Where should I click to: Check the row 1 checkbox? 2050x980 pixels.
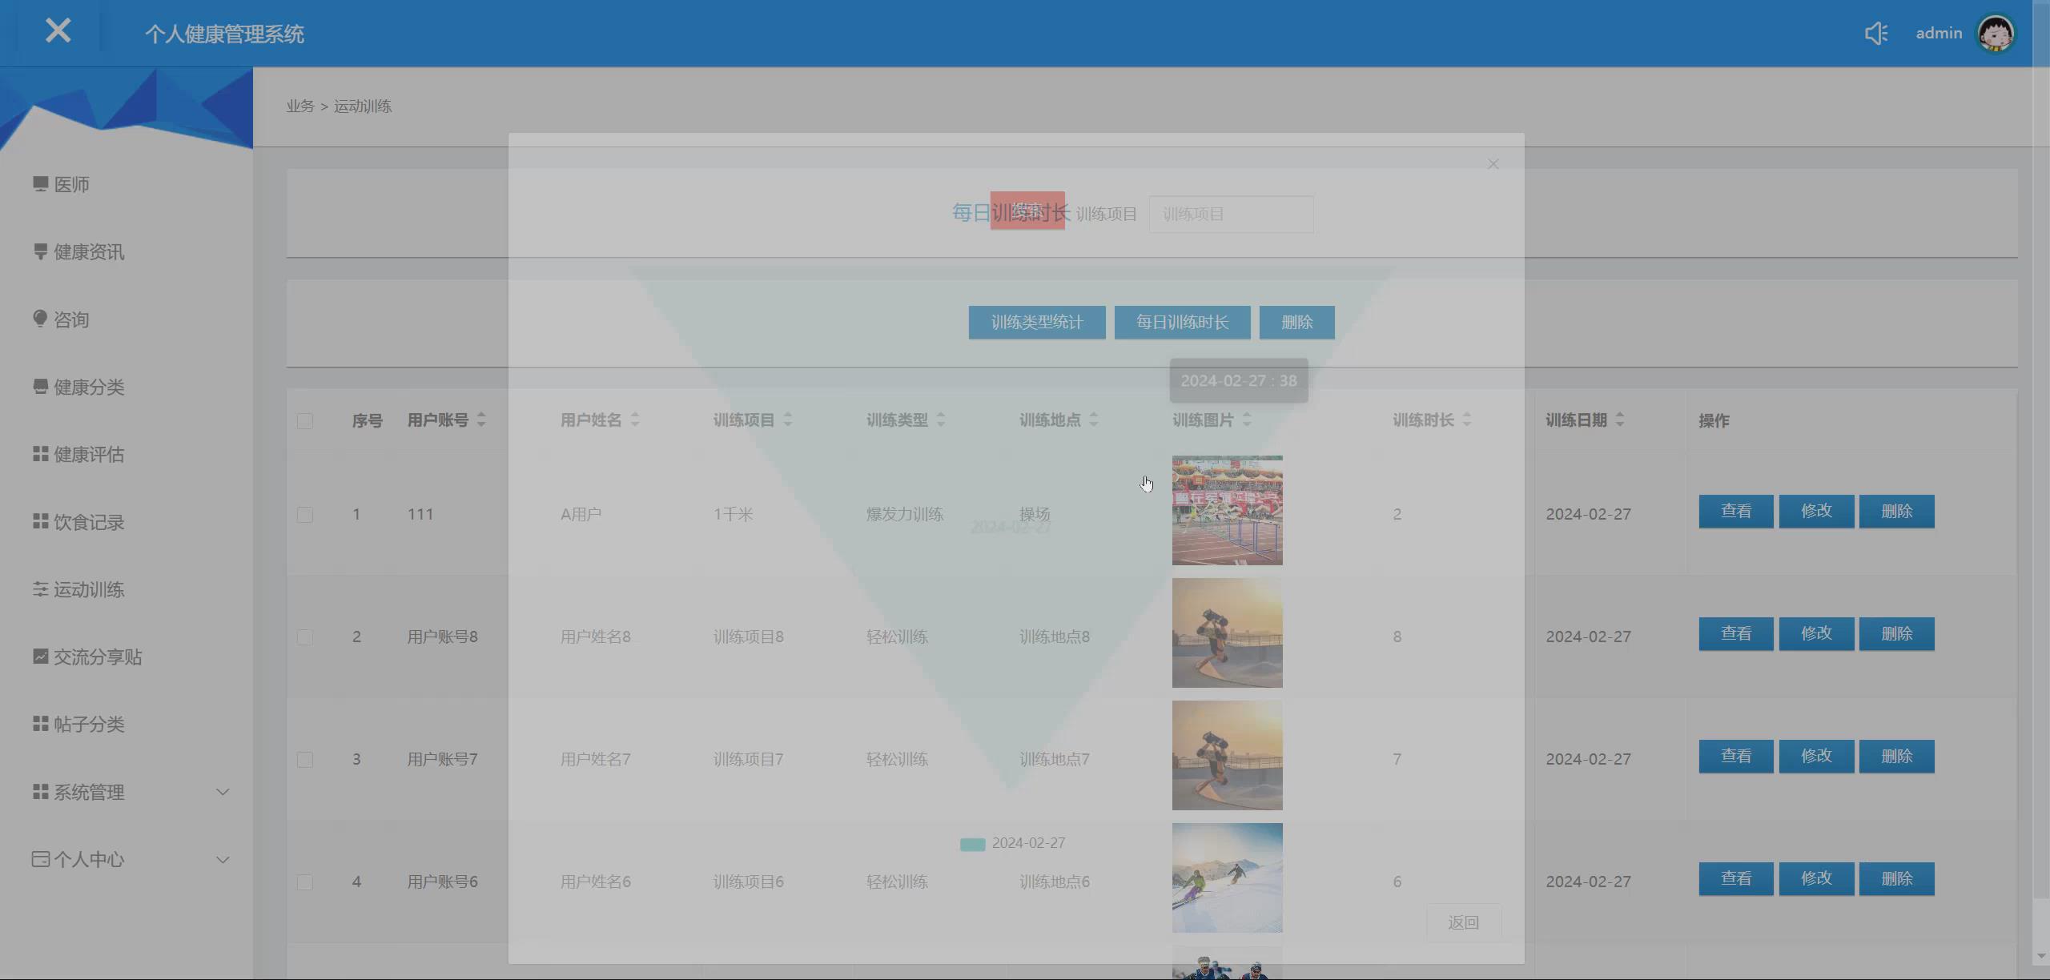pos(304,515)
